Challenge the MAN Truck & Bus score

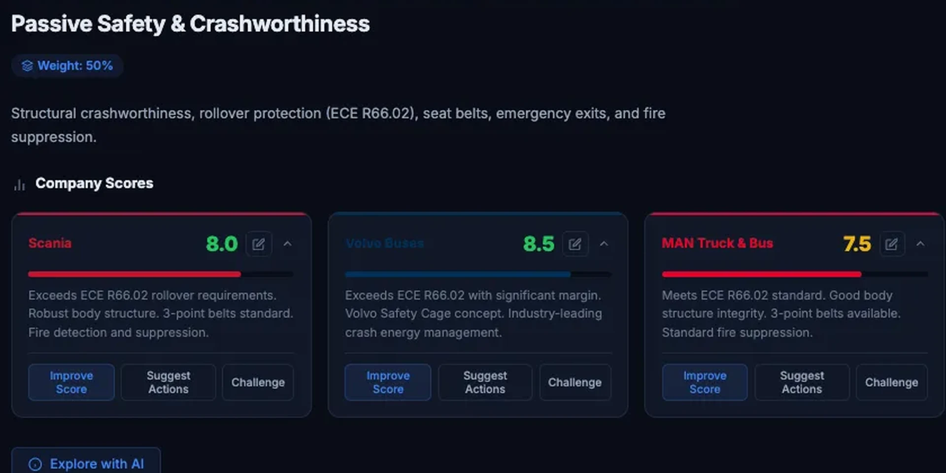[x=891, y=382]
